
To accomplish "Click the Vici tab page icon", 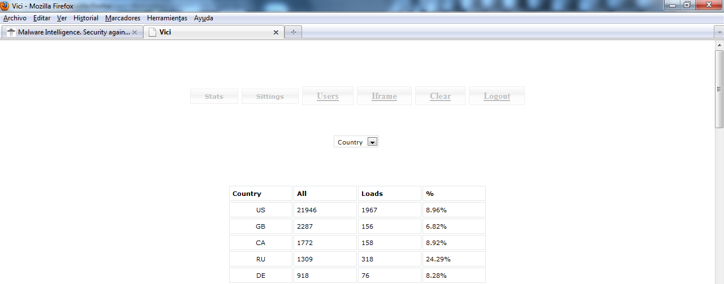I will (x=152, y=32).
